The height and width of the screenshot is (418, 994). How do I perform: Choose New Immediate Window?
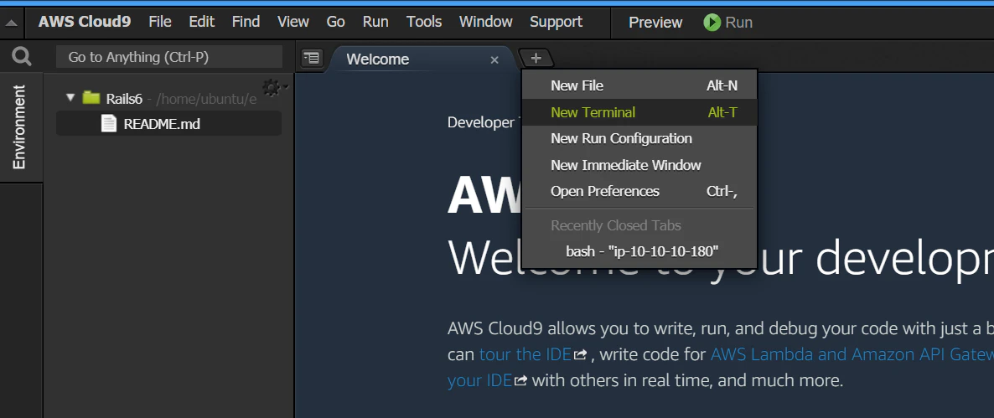[639, 165]
